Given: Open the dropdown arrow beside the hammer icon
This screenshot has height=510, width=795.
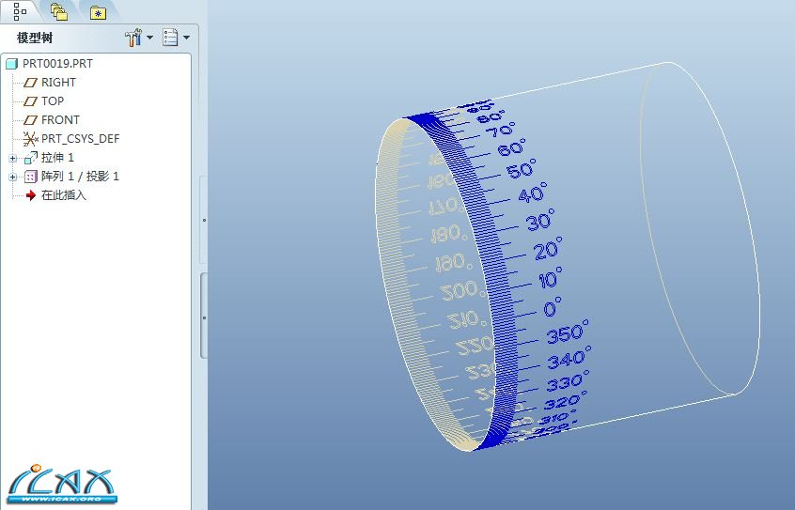Looking at the screenshot, I should tap(149, 38).
